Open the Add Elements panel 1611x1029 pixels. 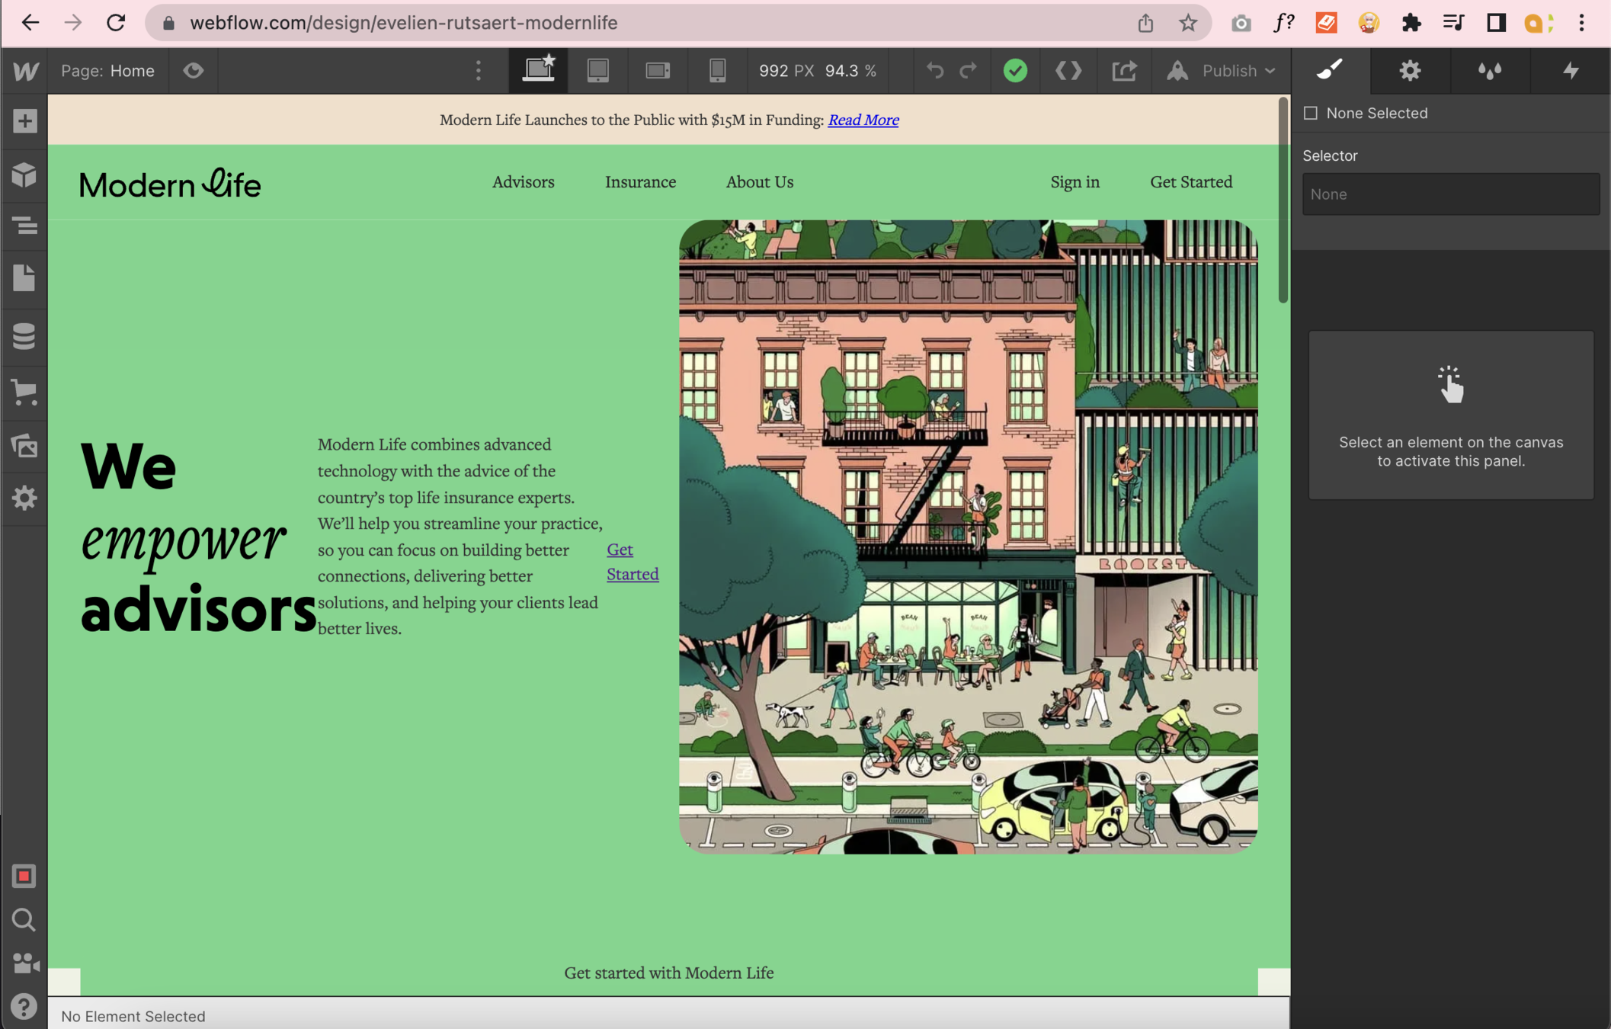tap(24, 121)
